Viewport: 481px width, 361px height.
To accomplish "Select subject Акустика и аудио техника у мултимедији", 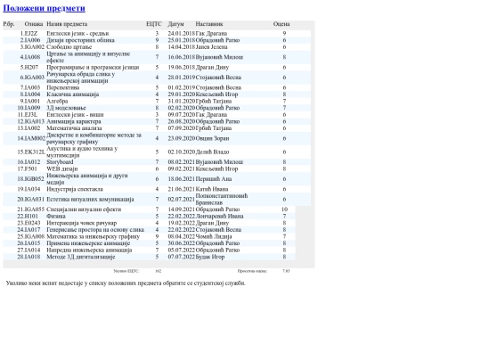I will point(82,152).
